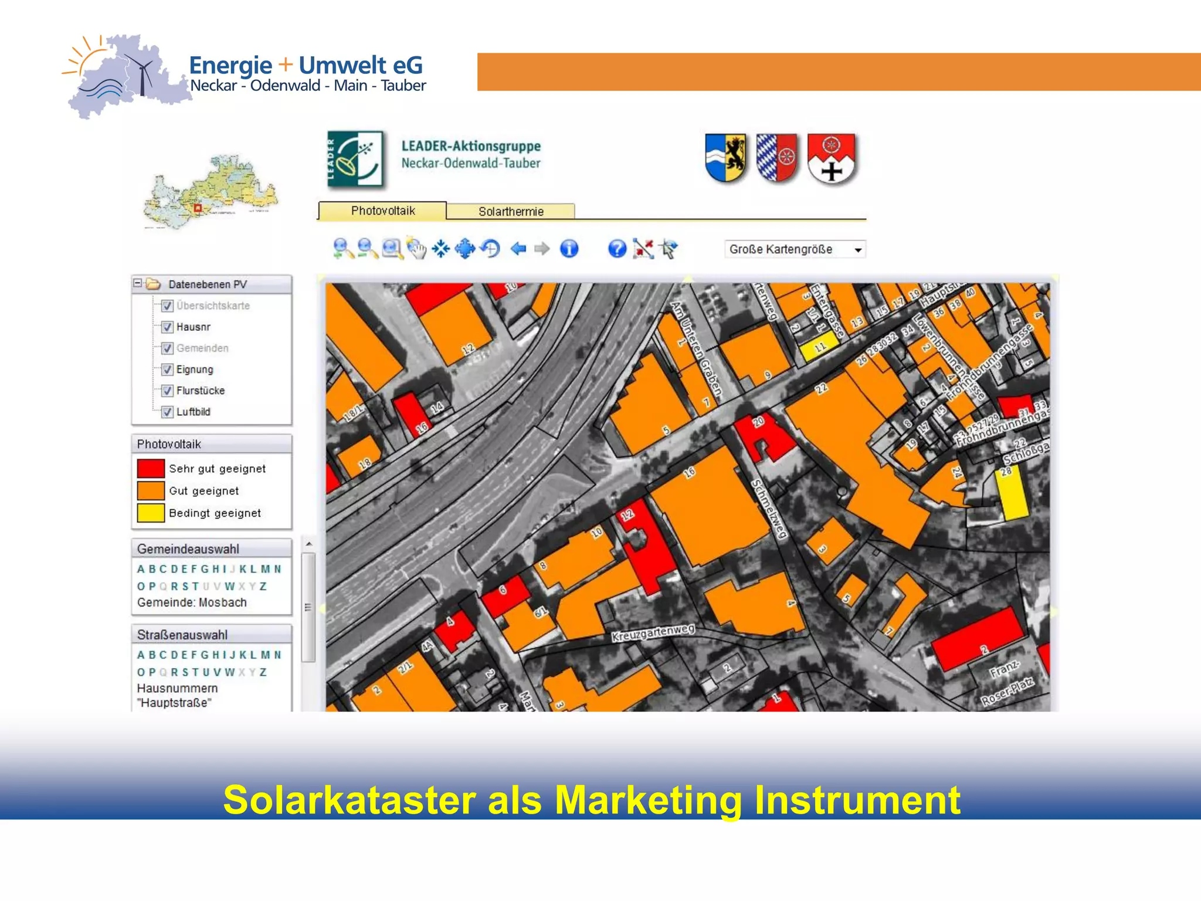Image resolution: width=1201 pixels, height=901 pixels.
Task: Toggle the Eignung layer checkbox
Action: click(167, 370)
